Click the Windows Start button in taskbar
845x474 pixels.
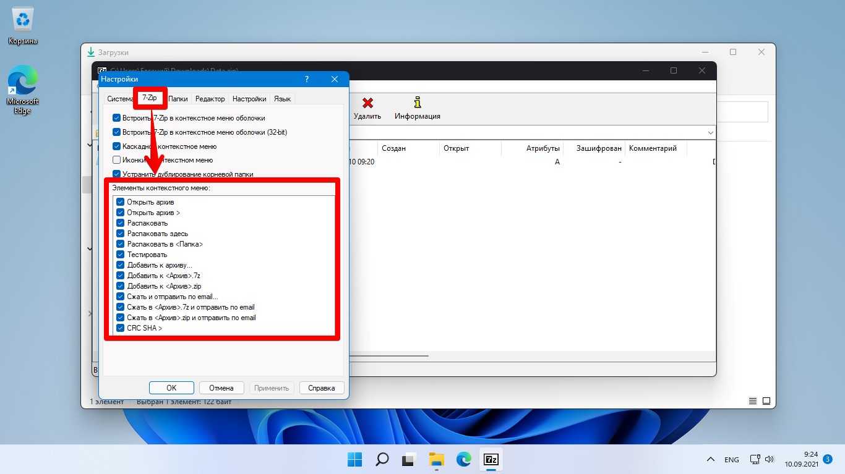(x=354, y=460)
